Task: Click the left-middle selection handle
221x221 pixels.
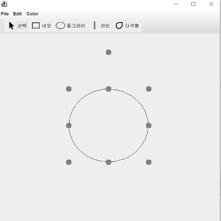Action: pyautogui.click(x=69, y=125)
